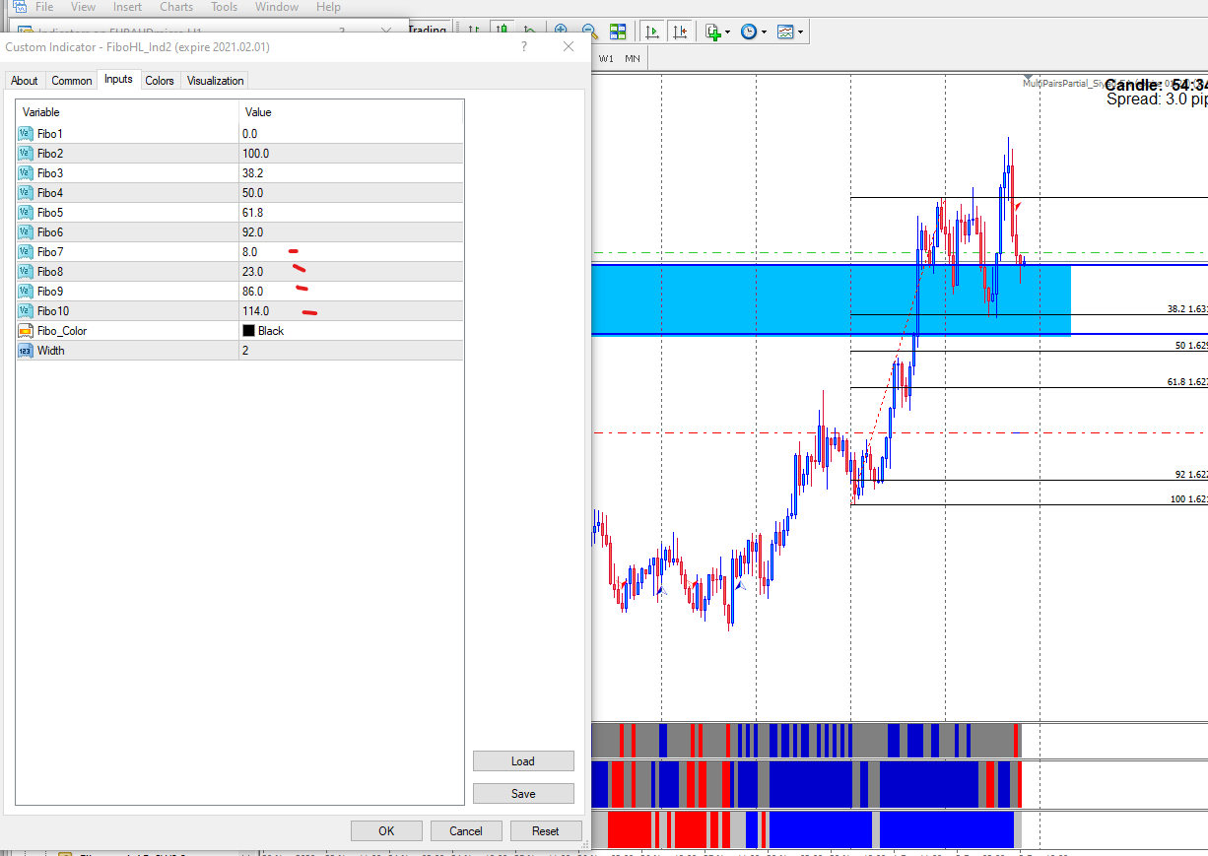Image resolution: width=1208 pixels, height=856 pixels.
Task: Switch to the Visualization tab
Action: pyautogui.click(x=215, y=81)
